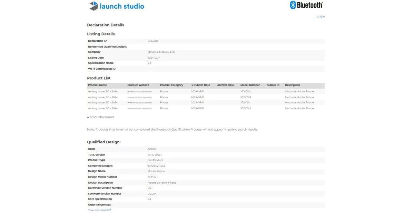Open www.motorola.com in the XT2415-3 row
The width and height of the screenshot is (414, 213).
(x=139, y=97)
